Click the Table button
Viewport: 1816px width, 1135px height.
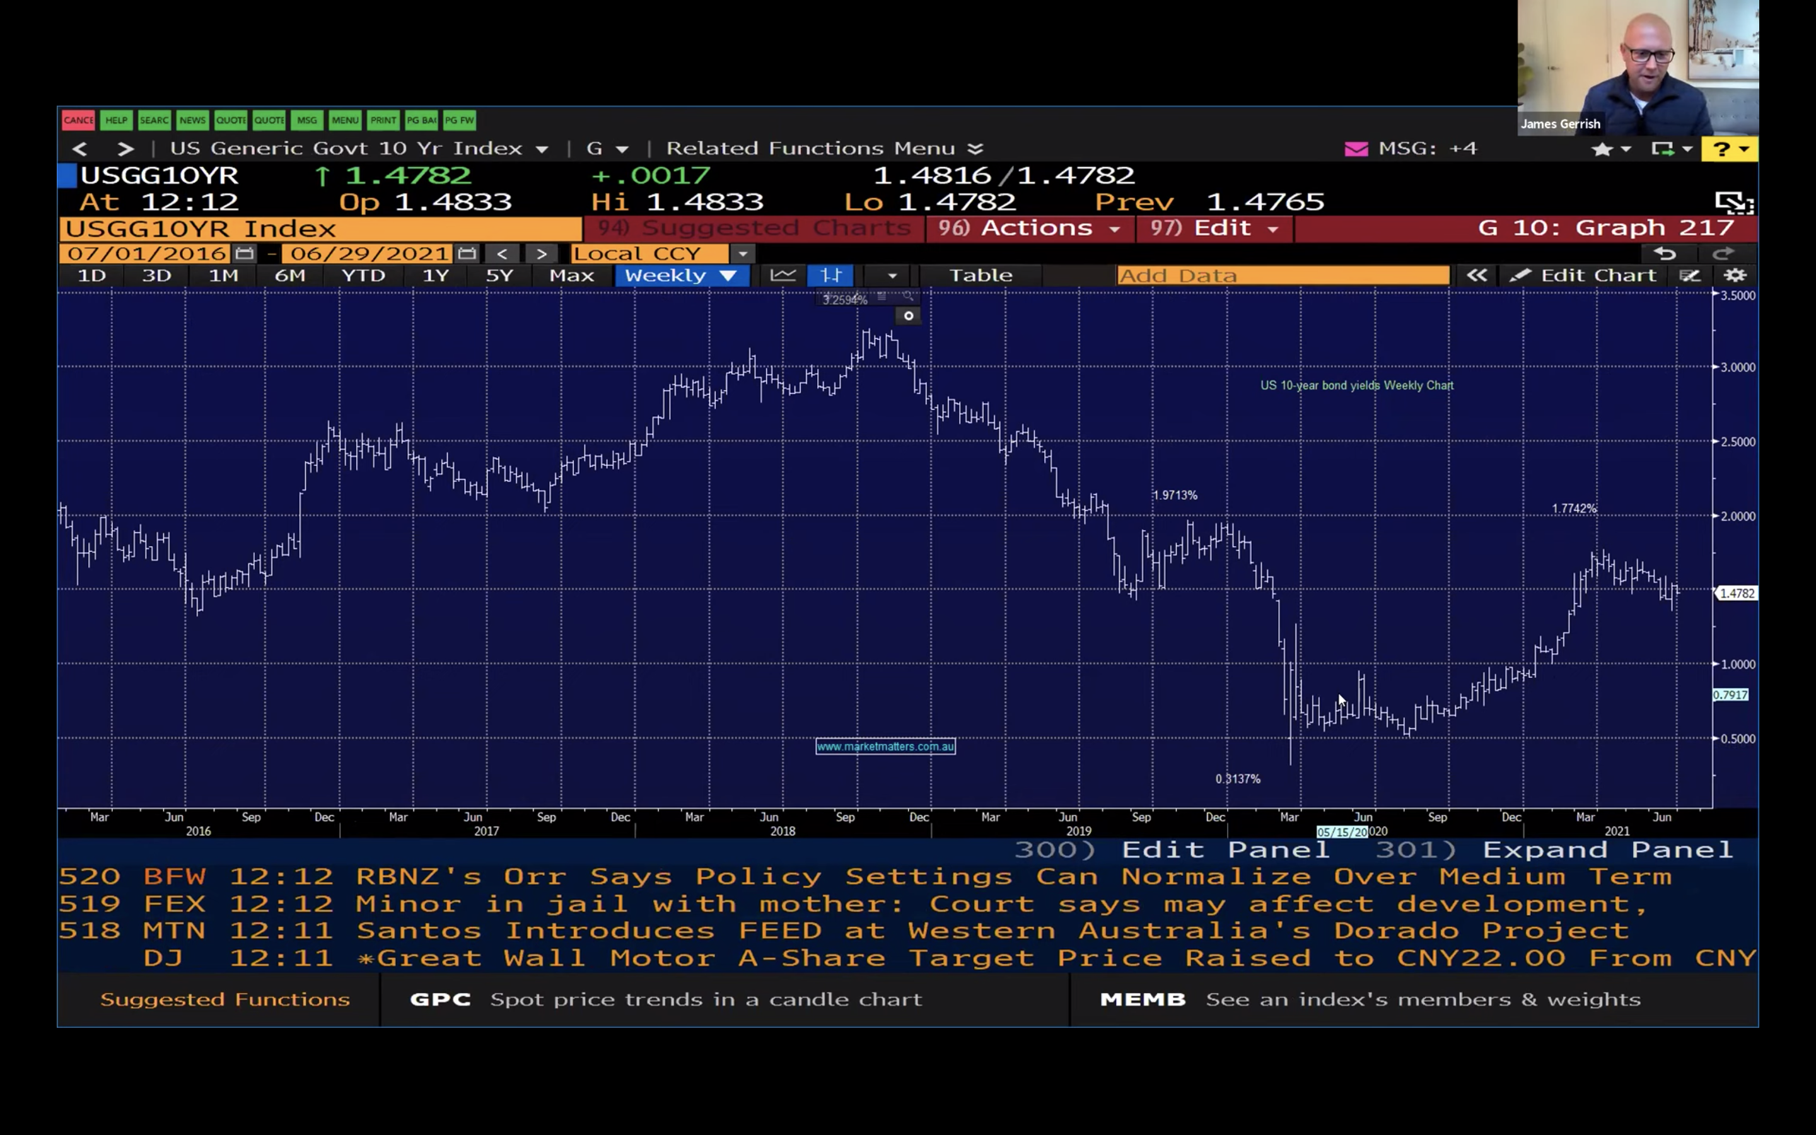pos(980,276)
